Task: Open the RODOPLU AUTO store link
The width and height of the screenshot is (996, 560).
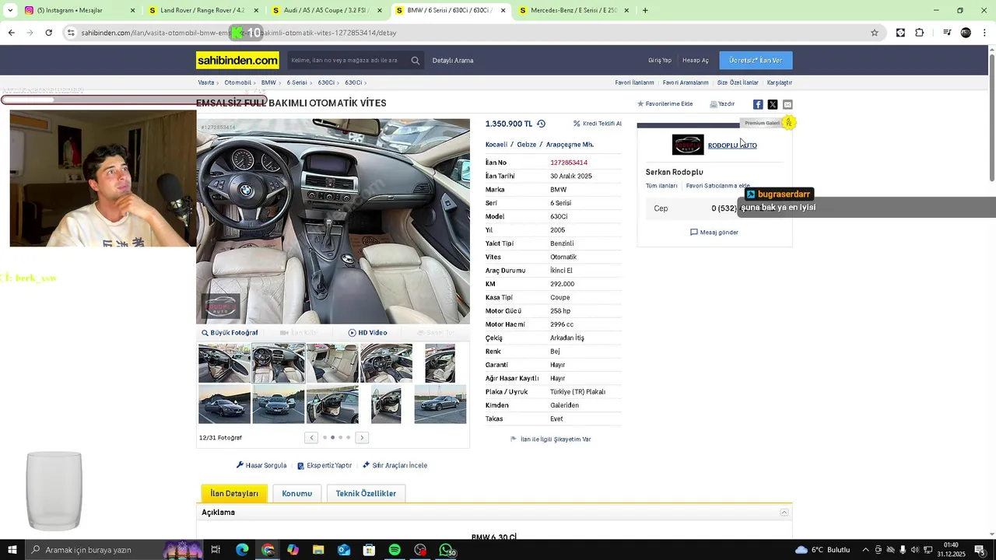Action: [732, 145]
